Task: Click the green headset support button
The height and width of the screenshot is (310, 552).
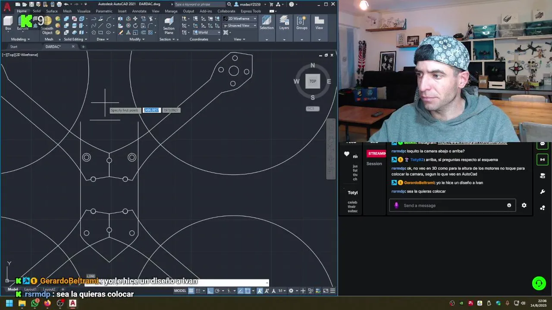Action: point(539,283)
